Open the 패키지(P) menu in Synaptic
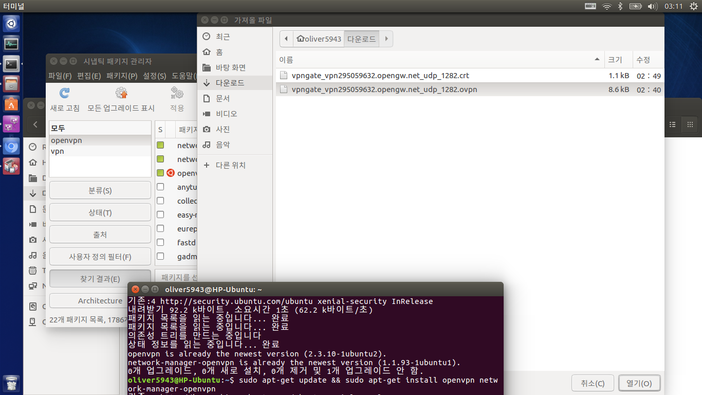Image resolution: width=702 pixels, height=395 pixels. coord(122,76)
